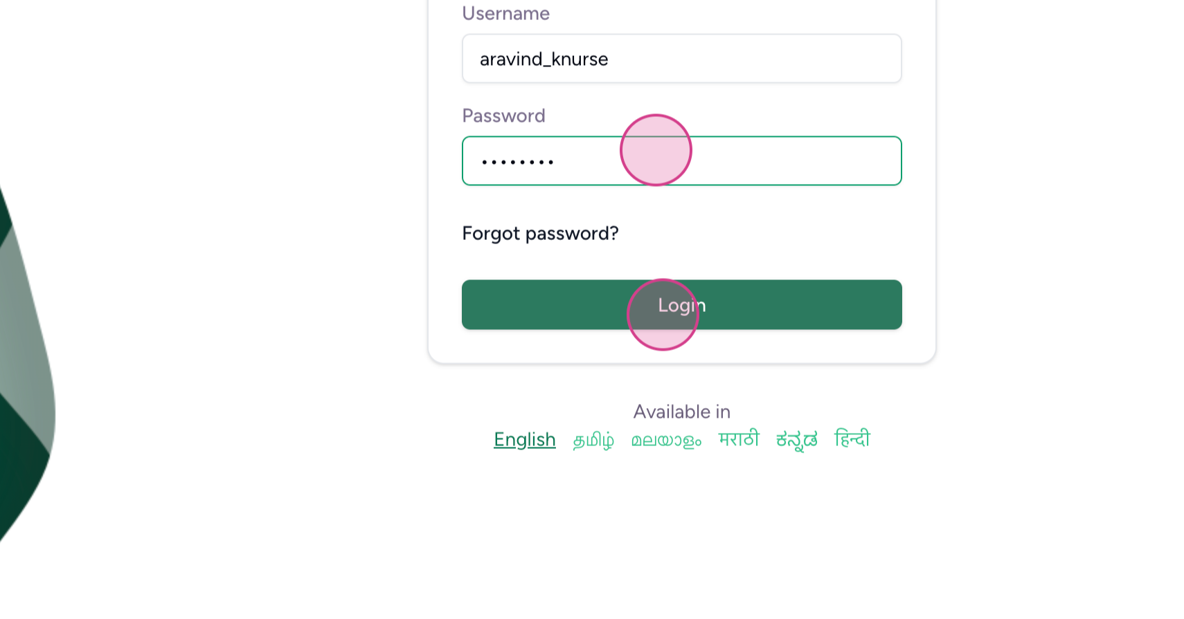This screenshot has width=1184, height=619.
Task: Select the Hindi option under Available in
Action: coord(851,439)
